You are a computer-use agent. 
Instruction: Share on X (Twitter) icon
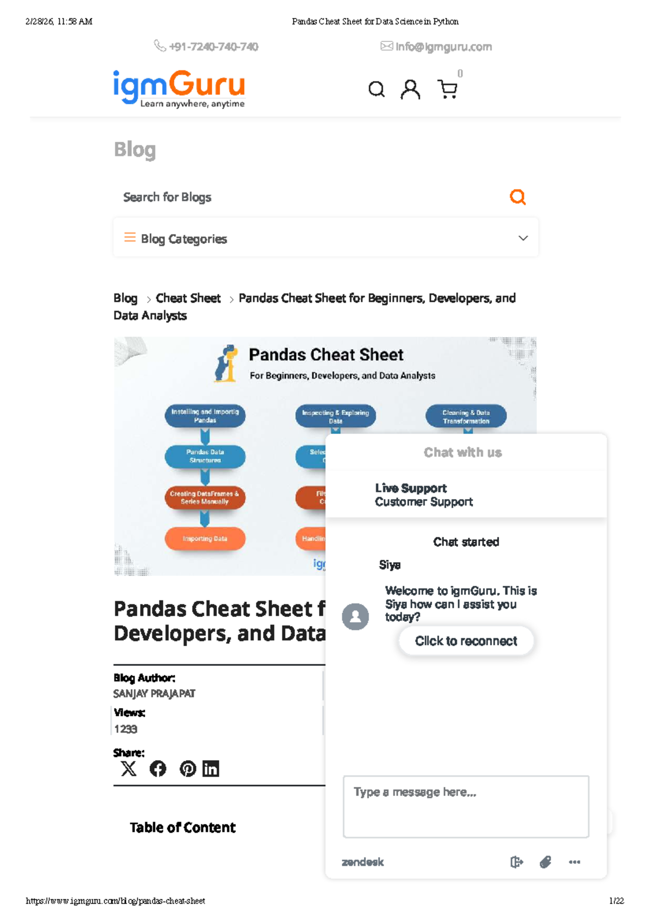point(129,769)
